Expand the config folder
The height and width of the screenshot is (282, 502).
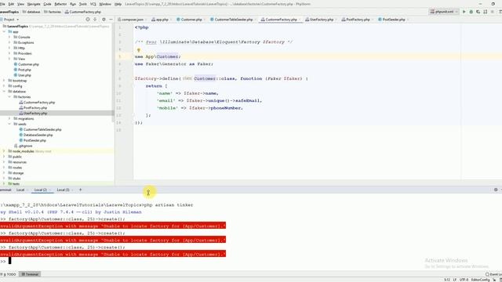click(4, 86)
